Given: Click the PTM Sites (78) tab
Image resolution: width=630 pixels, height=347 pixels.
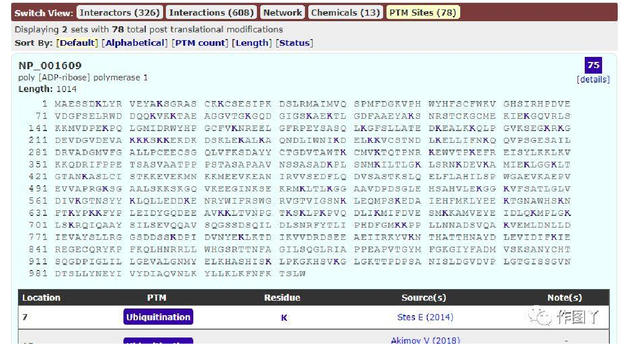Looking at the screenshot, I should click(422, 12).
